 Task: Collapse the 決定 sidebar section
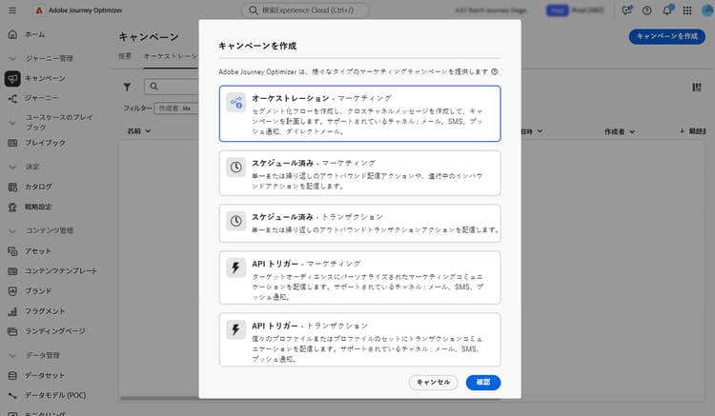click(12, 167)
